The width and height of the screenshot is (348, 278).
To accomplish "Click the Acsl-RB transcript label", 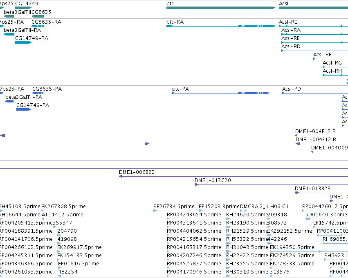I will coord(290,38).
